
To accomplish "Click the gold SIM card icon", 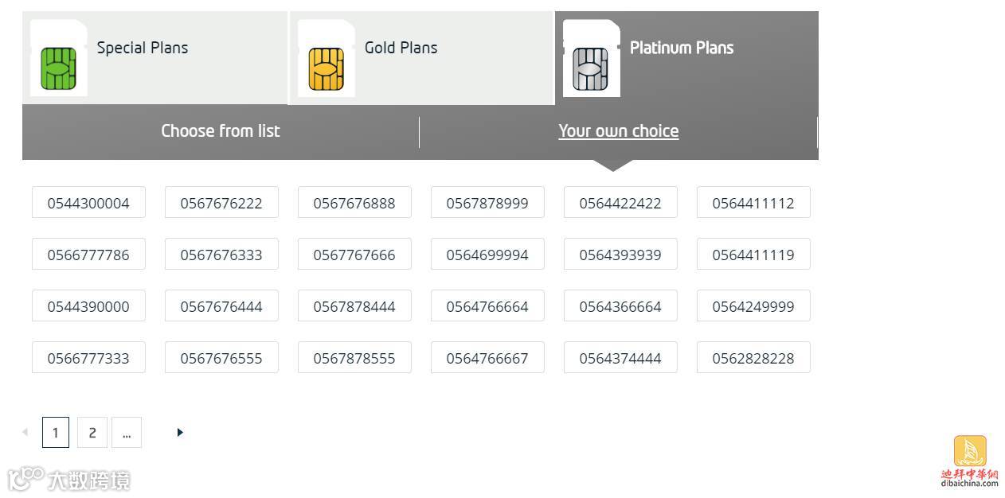I will pyautogui.click(x=326, y=68).
